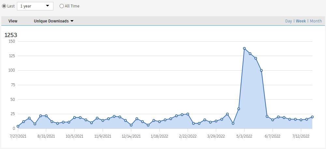Click the data point above 6/7/2022
Image resolution: width=326 pixels, height=149 pixels.
coord(273,120)
